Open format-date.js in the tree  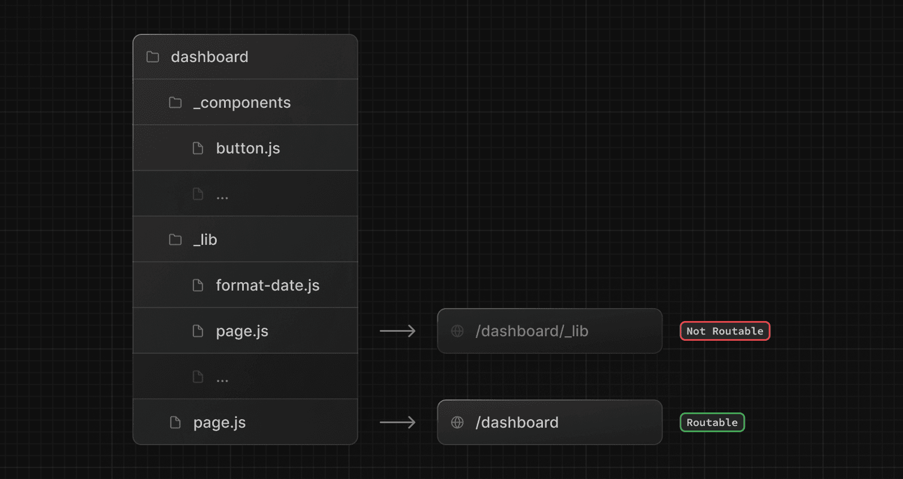268,285
